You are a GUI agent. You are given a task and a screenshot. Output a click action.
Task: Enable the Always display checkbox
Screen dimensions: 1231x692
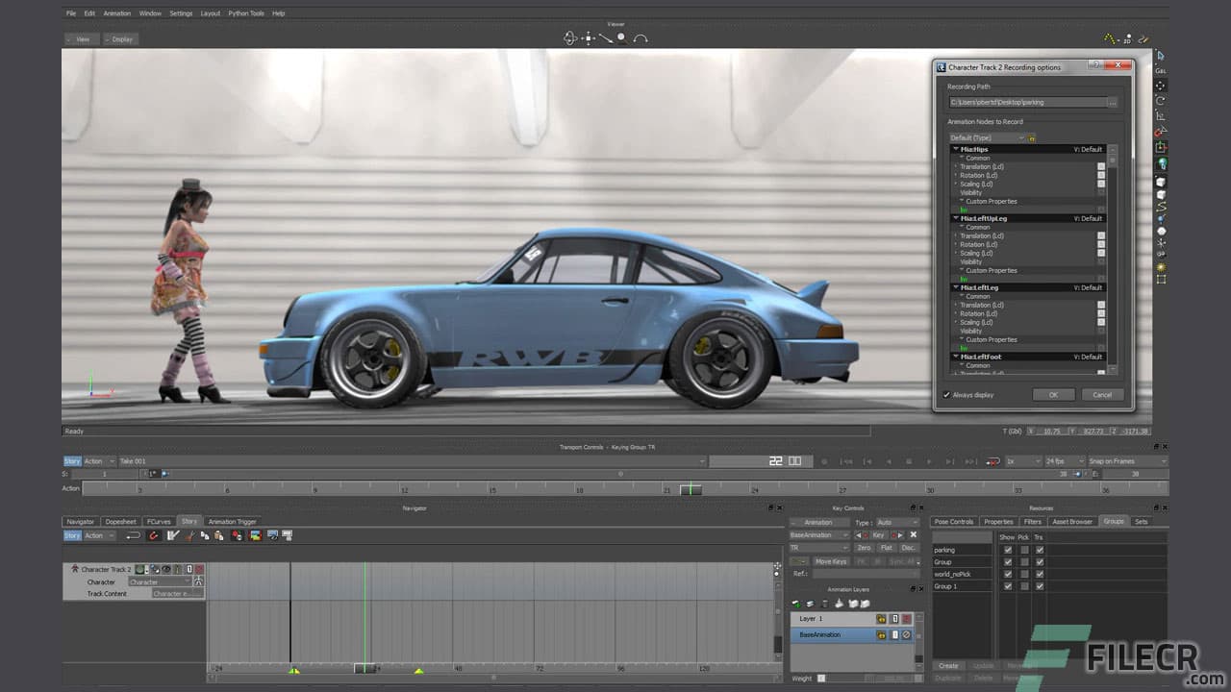(946, 394)
